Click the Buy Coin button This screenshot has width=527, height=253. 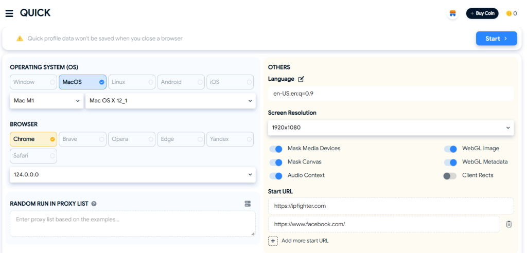[x=482, y=13]
